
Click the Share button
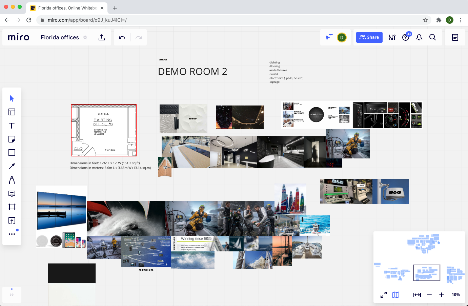click(369, 37)
